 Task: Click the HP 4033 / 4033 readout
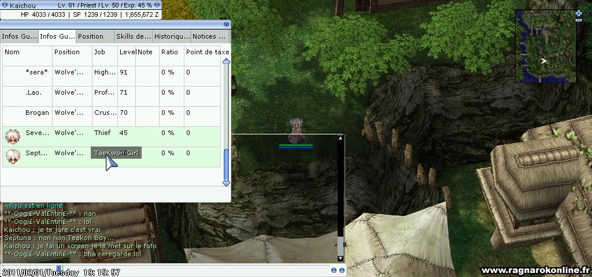[x=43, y=14]
